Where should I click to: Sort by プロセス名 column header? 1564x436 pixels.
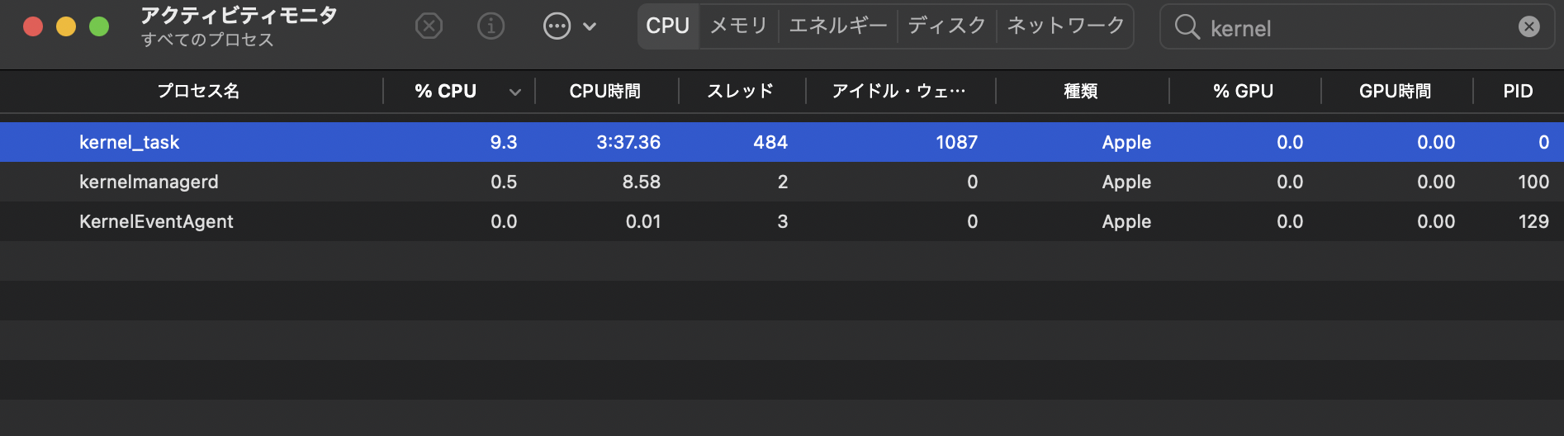(x=198, y=91)
